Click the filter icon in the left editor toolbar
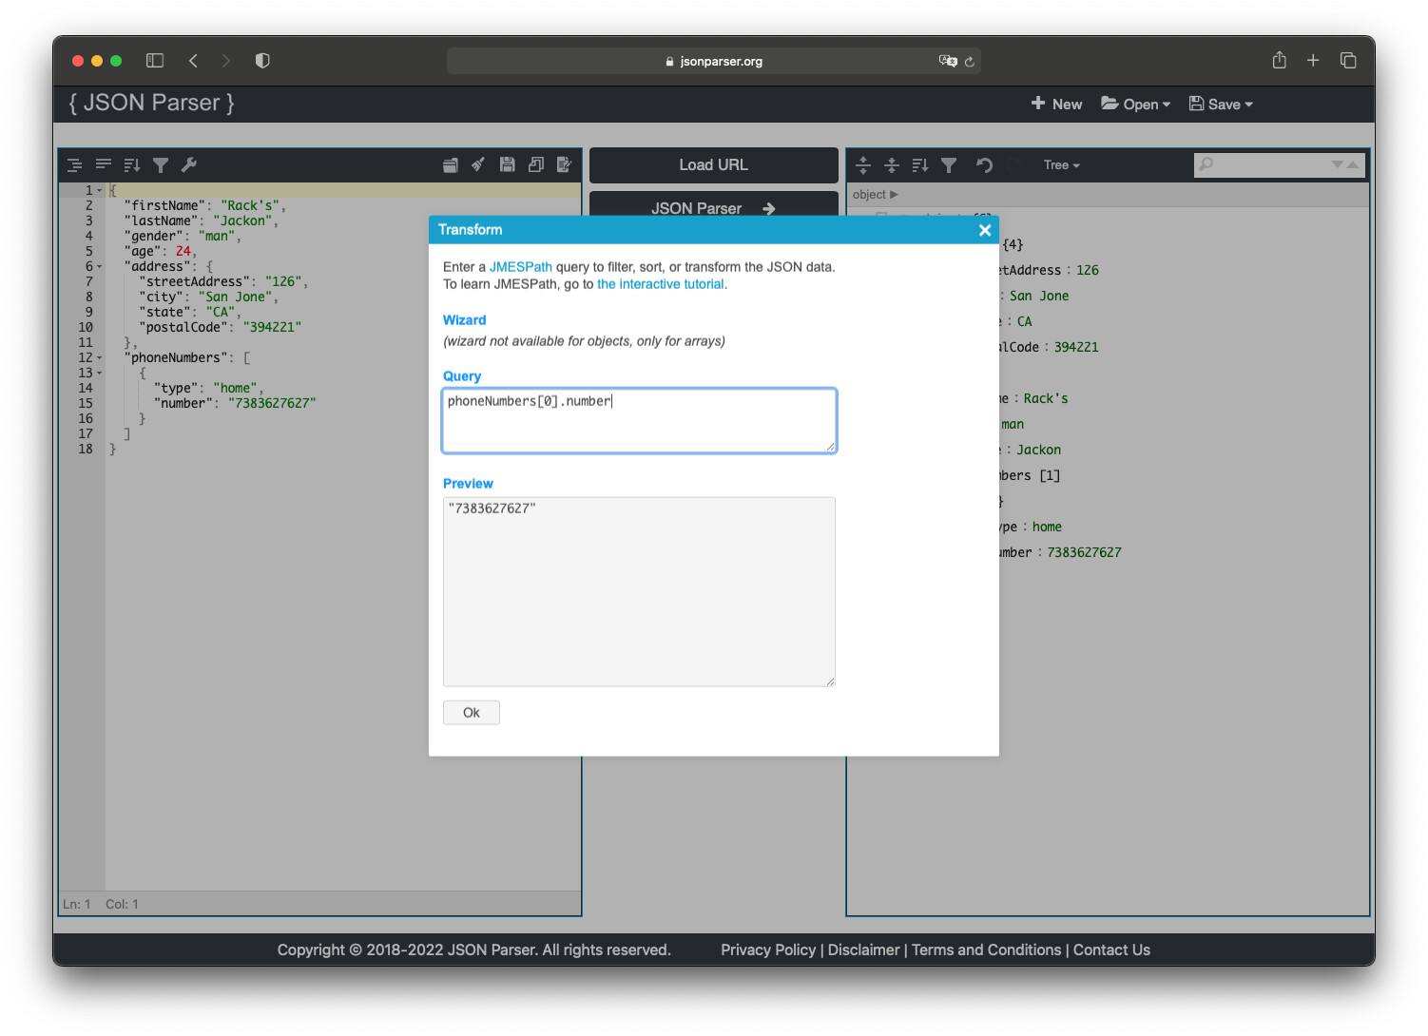1428x1036 pixels. click(161, 164)
